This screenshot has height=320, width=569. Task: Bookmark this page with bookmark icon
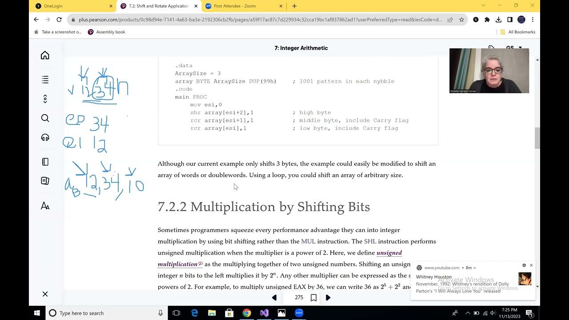pos(313,298)
